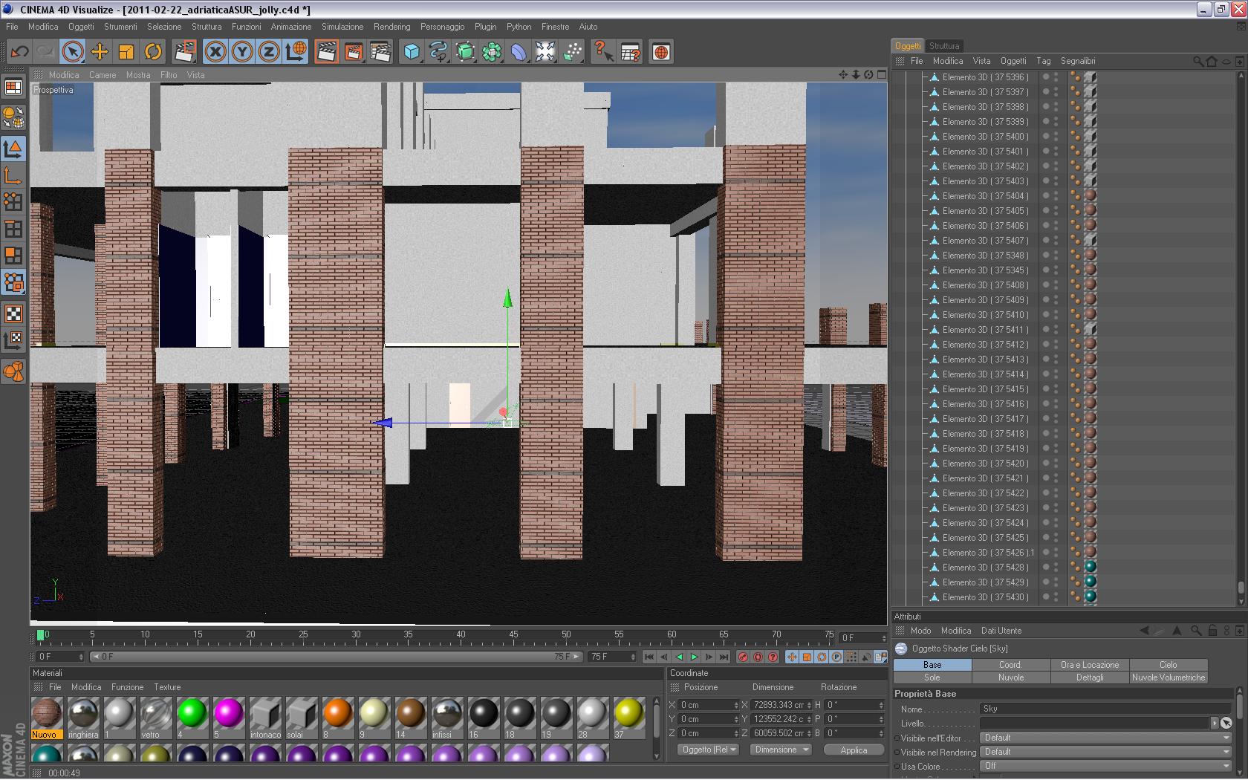Add a cube primitive object

point(412,52)
